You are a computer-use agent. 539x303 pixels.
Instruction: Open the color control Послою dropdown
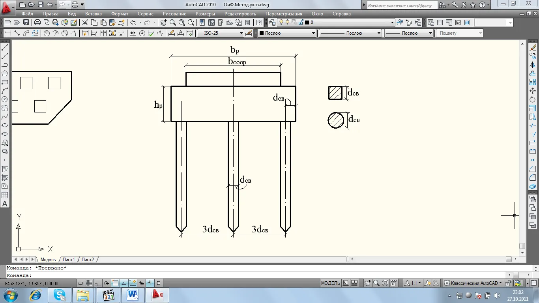287,33
